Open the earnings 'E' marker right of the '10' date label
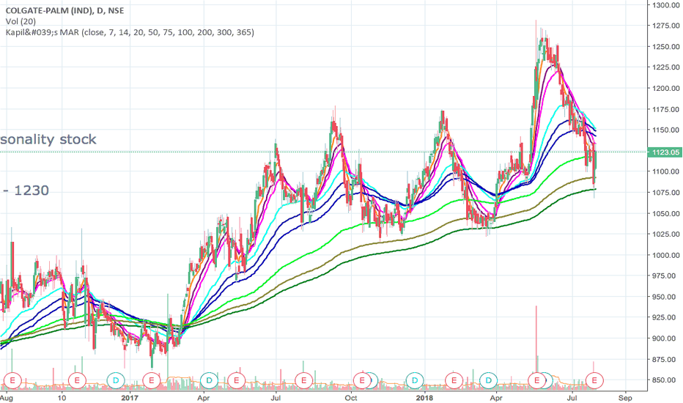Screen dimensions: 683x403 point(78,380)
